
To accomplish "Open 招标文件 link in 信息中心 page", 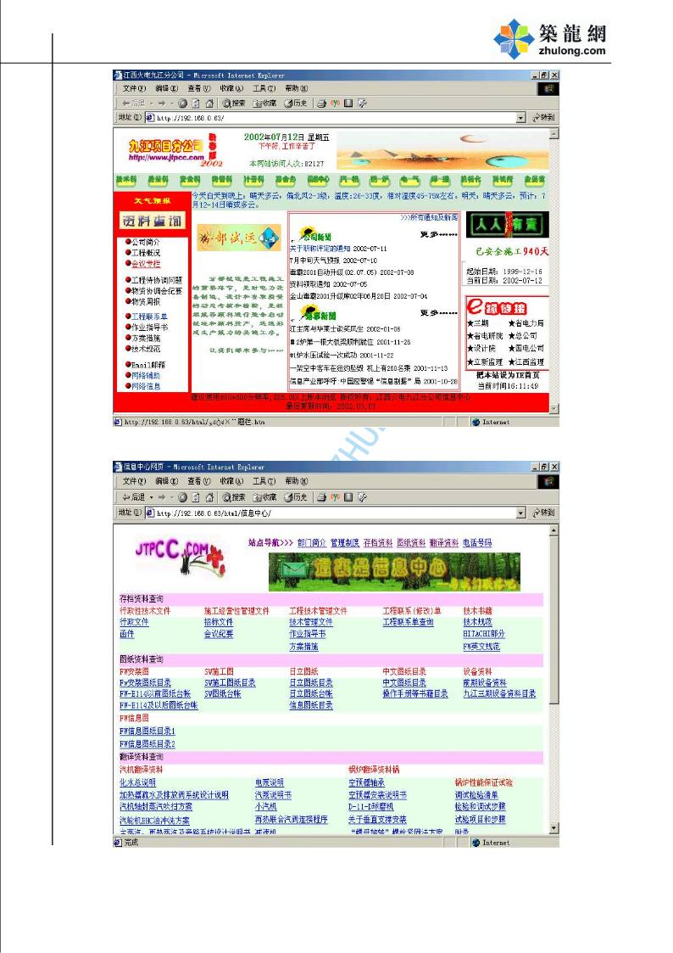I will (219, 622).
